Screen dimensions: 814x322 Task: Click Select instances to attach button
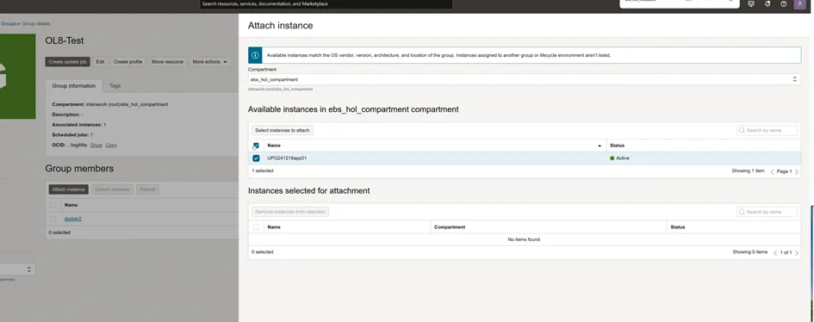pyautogui.click(x=283, y=130)
